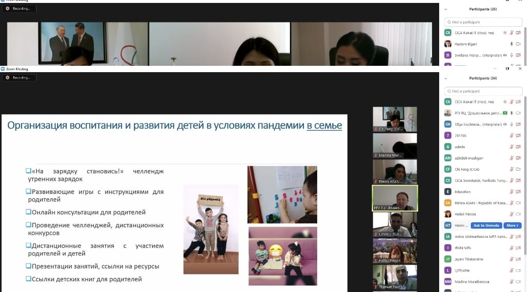This screenshot has height=292, width=527.
Task: Click muted microphone icon for admin
Action: point(511,147)
